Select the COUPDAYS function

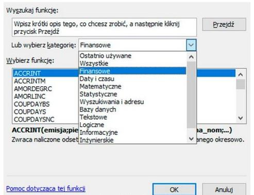45,112
